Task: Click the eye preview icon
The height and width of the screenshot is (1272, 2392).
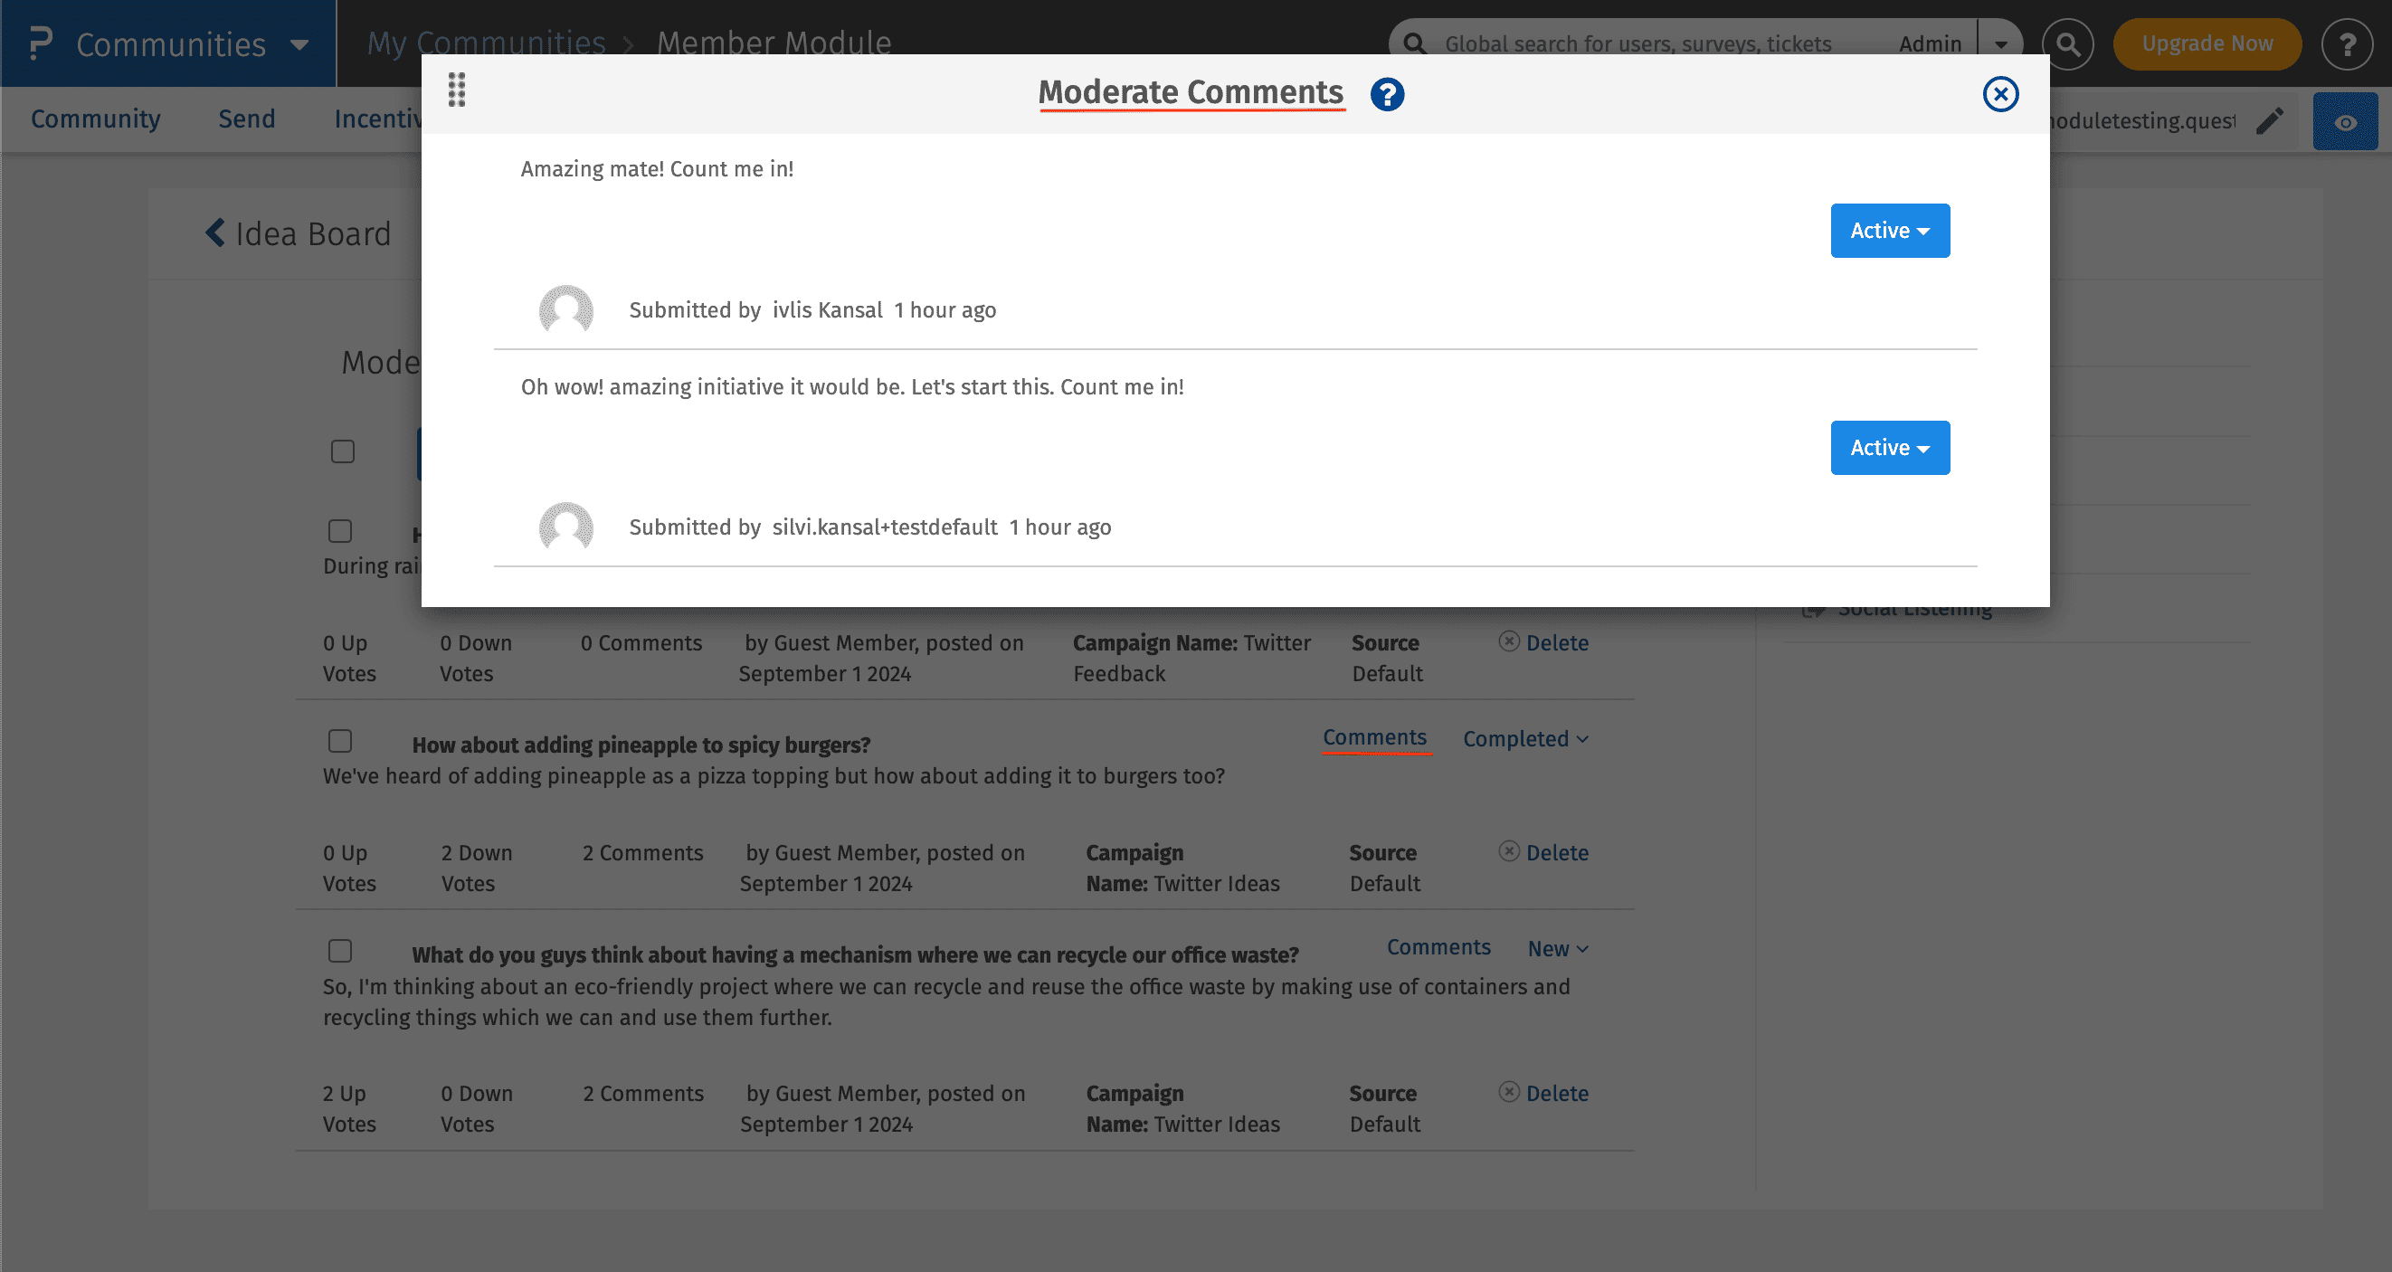Action: 2345,121
